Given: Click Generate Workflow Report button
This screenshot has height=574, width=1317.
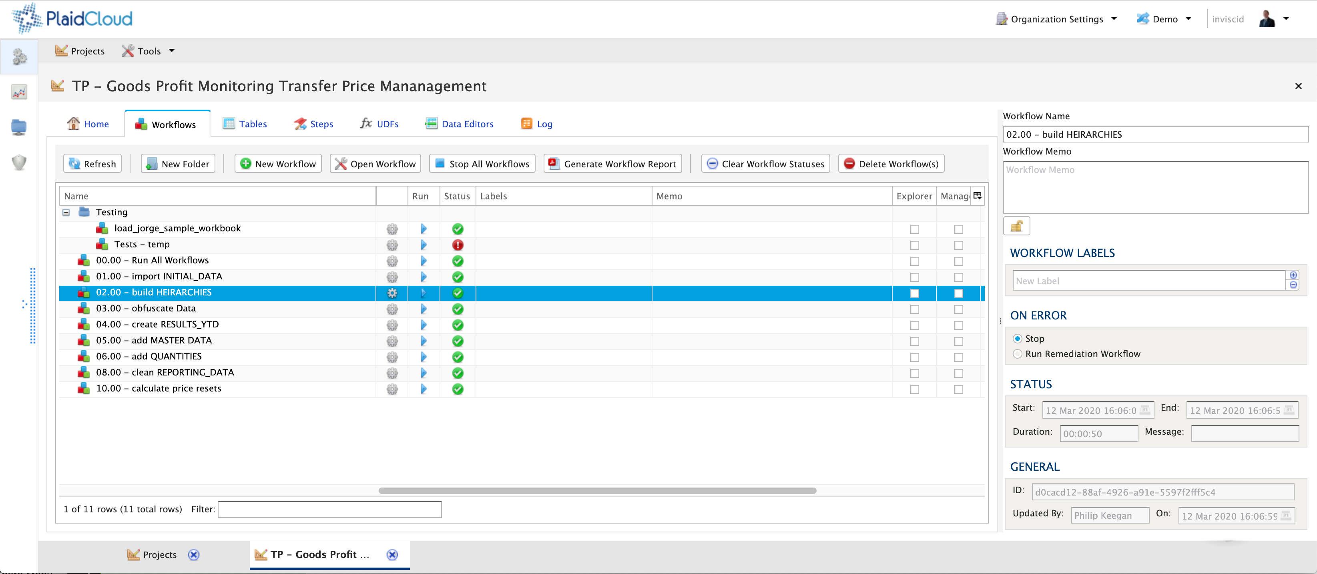Looking at the screenshot, I should pos(612,164).
